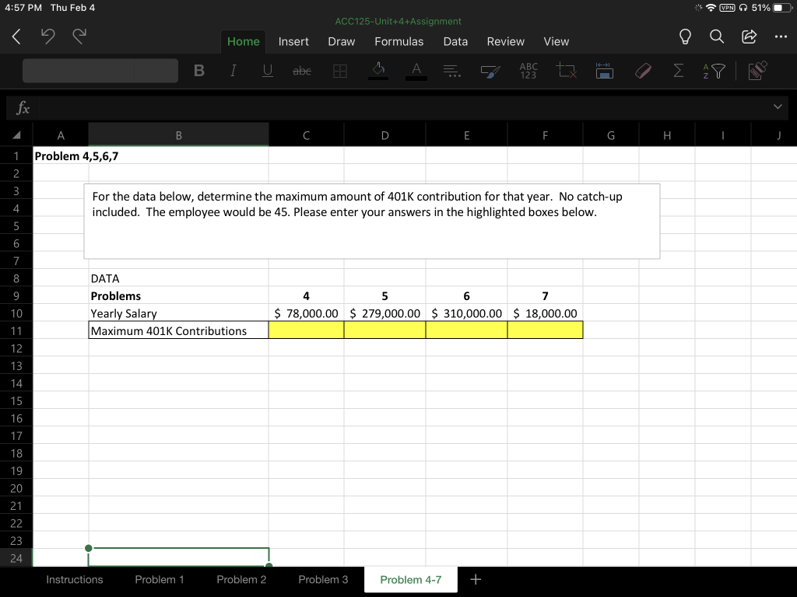Open the Problem 1 sheet tab
797x597 pixels.
(x=159, y=580)
